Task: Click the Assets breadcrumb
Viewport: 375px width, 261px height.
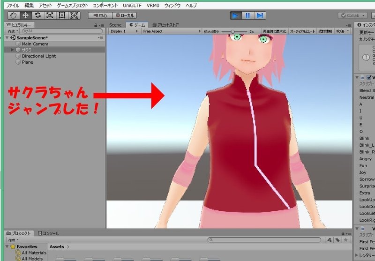Action: click(57, 246)
